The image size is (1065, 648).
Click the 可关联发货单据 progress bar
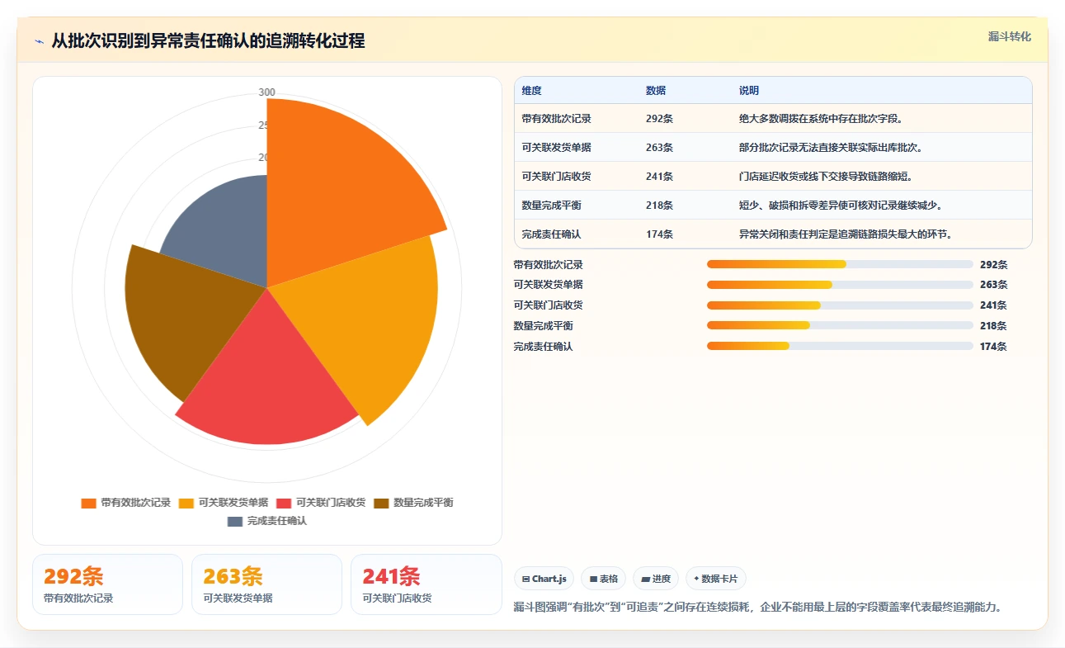840,285
